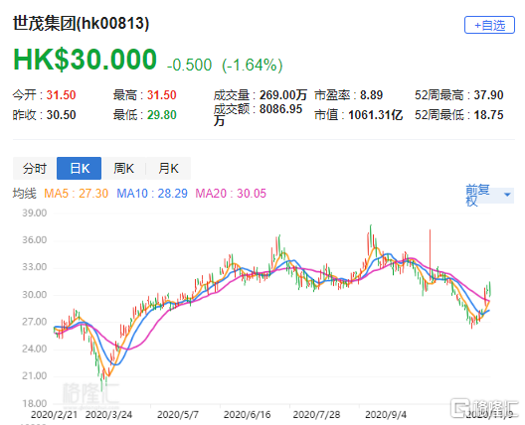Viewport: 525px width, 425px height.
Task: Click the 24.00 price axis label
Action: click(x=35, y=349)
